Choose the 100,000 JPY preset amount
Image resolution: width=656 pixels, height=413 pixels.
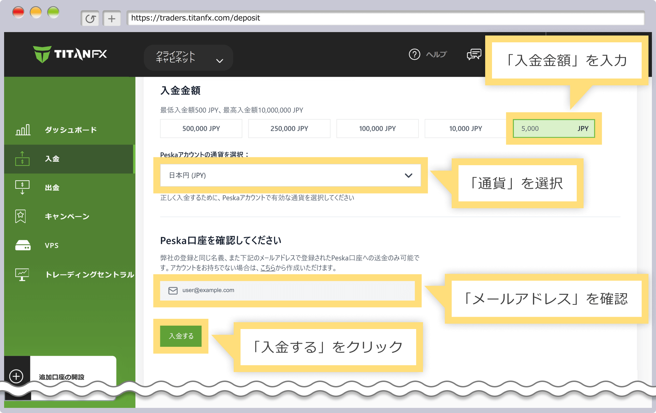[377, 128]
